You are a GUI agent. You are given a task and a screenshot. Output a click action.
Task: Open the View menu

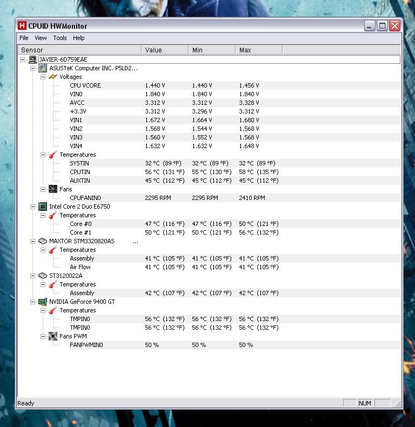41,38
